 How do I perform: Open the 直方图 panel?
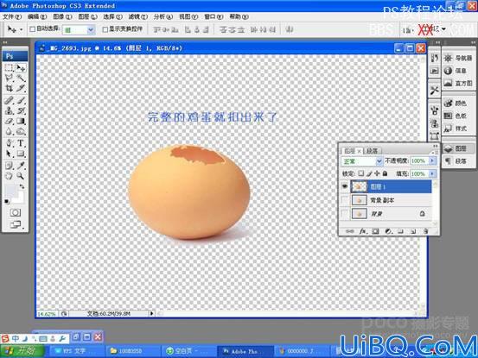click(x=458, y=83)
